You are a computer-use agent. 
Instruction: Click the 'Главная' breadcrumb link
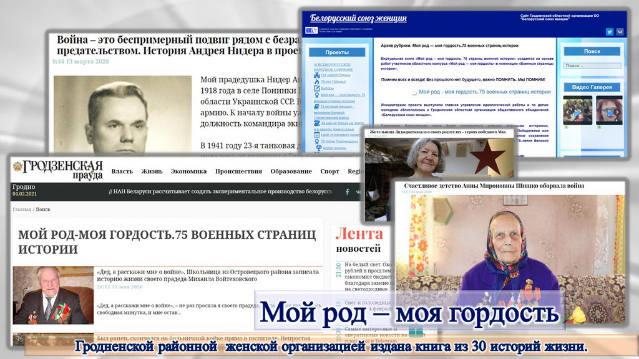[21, 209]
